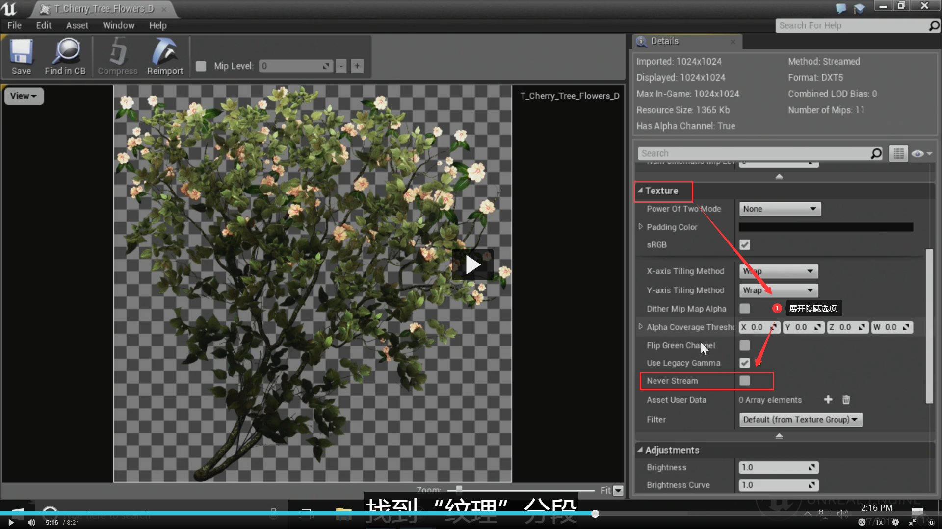Viewport: 942px width, 529px height.
Task: Toggle the Mip Level checkbox
Action: click(201, 66)
